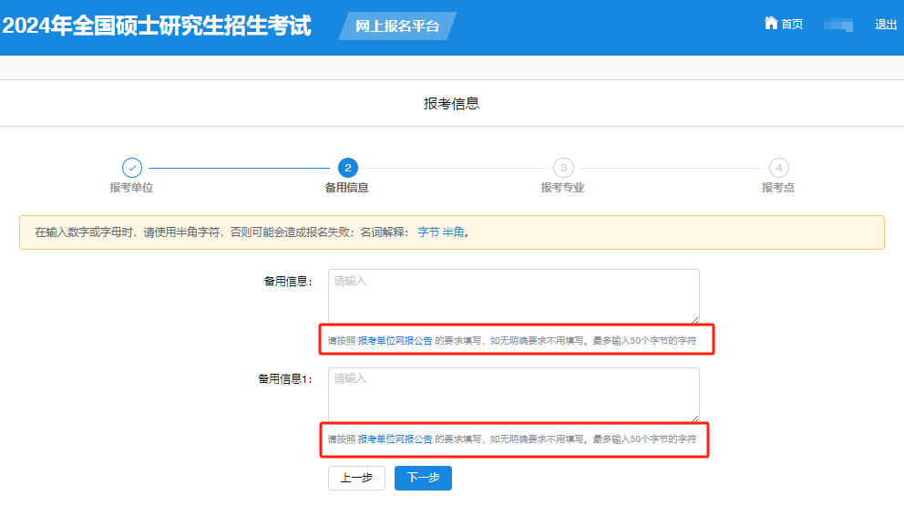Screen dimensions: 904x506
Task: Focus the 备用信息 text area
Action: (x=513, y=296)
